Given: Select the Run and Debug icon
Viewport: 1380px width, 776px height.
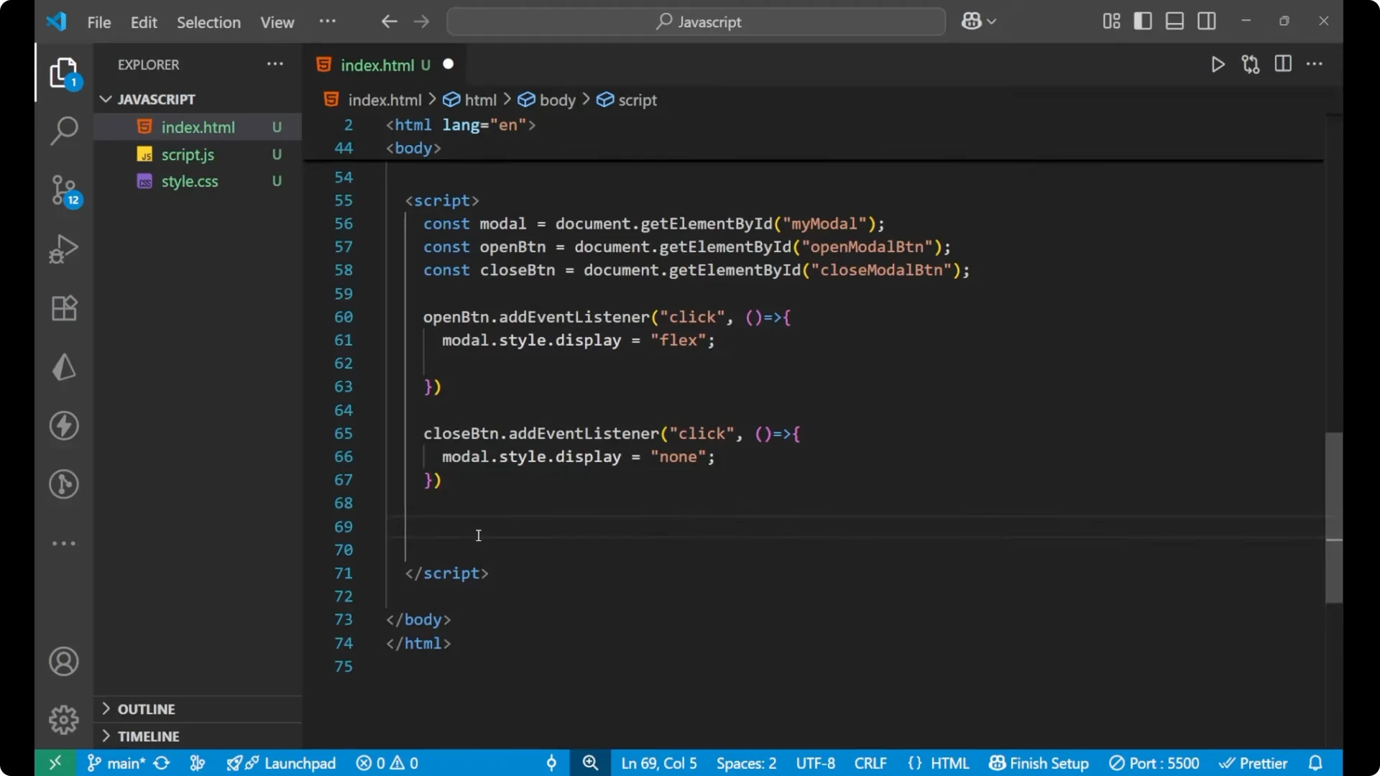Looking at the screenshot, I should [x=64, y=248].
